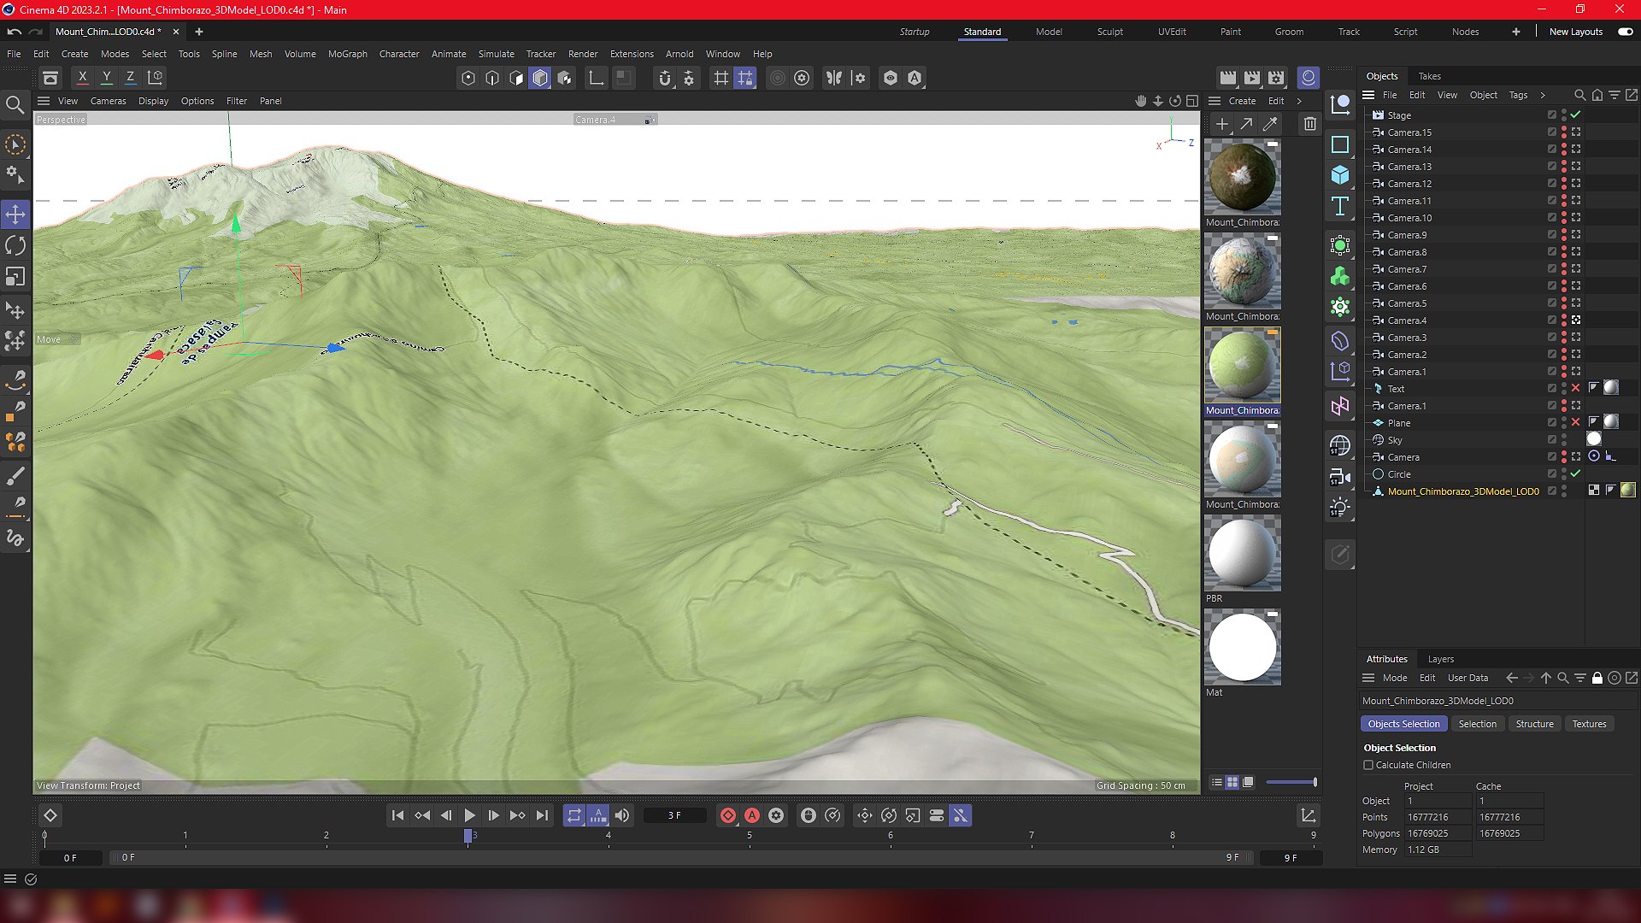This screenshot has width=1641, height=923.
Task: Open the MoGraph menu
Action: pyautogui.click(x=348, y=54)
